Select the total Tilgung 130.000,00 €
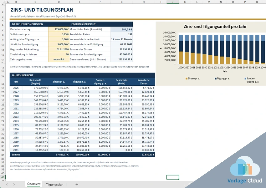266x188 pixels. [x=79, y=155]
